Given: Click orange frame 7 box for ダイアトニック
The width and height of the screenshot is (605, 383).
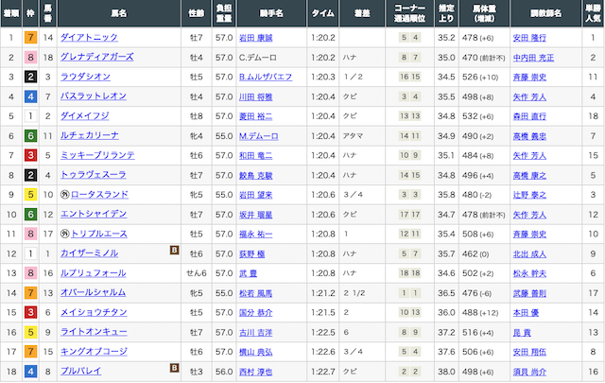Looking at the screenshot, I should [30, 38].
